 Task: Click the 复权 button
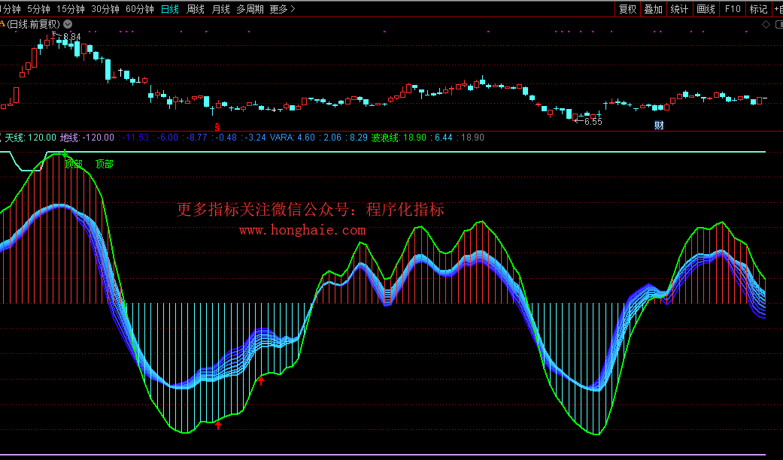(x=627, y=9)
